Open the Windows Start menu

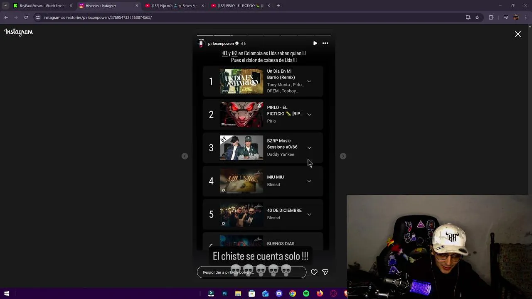(7, 294)
